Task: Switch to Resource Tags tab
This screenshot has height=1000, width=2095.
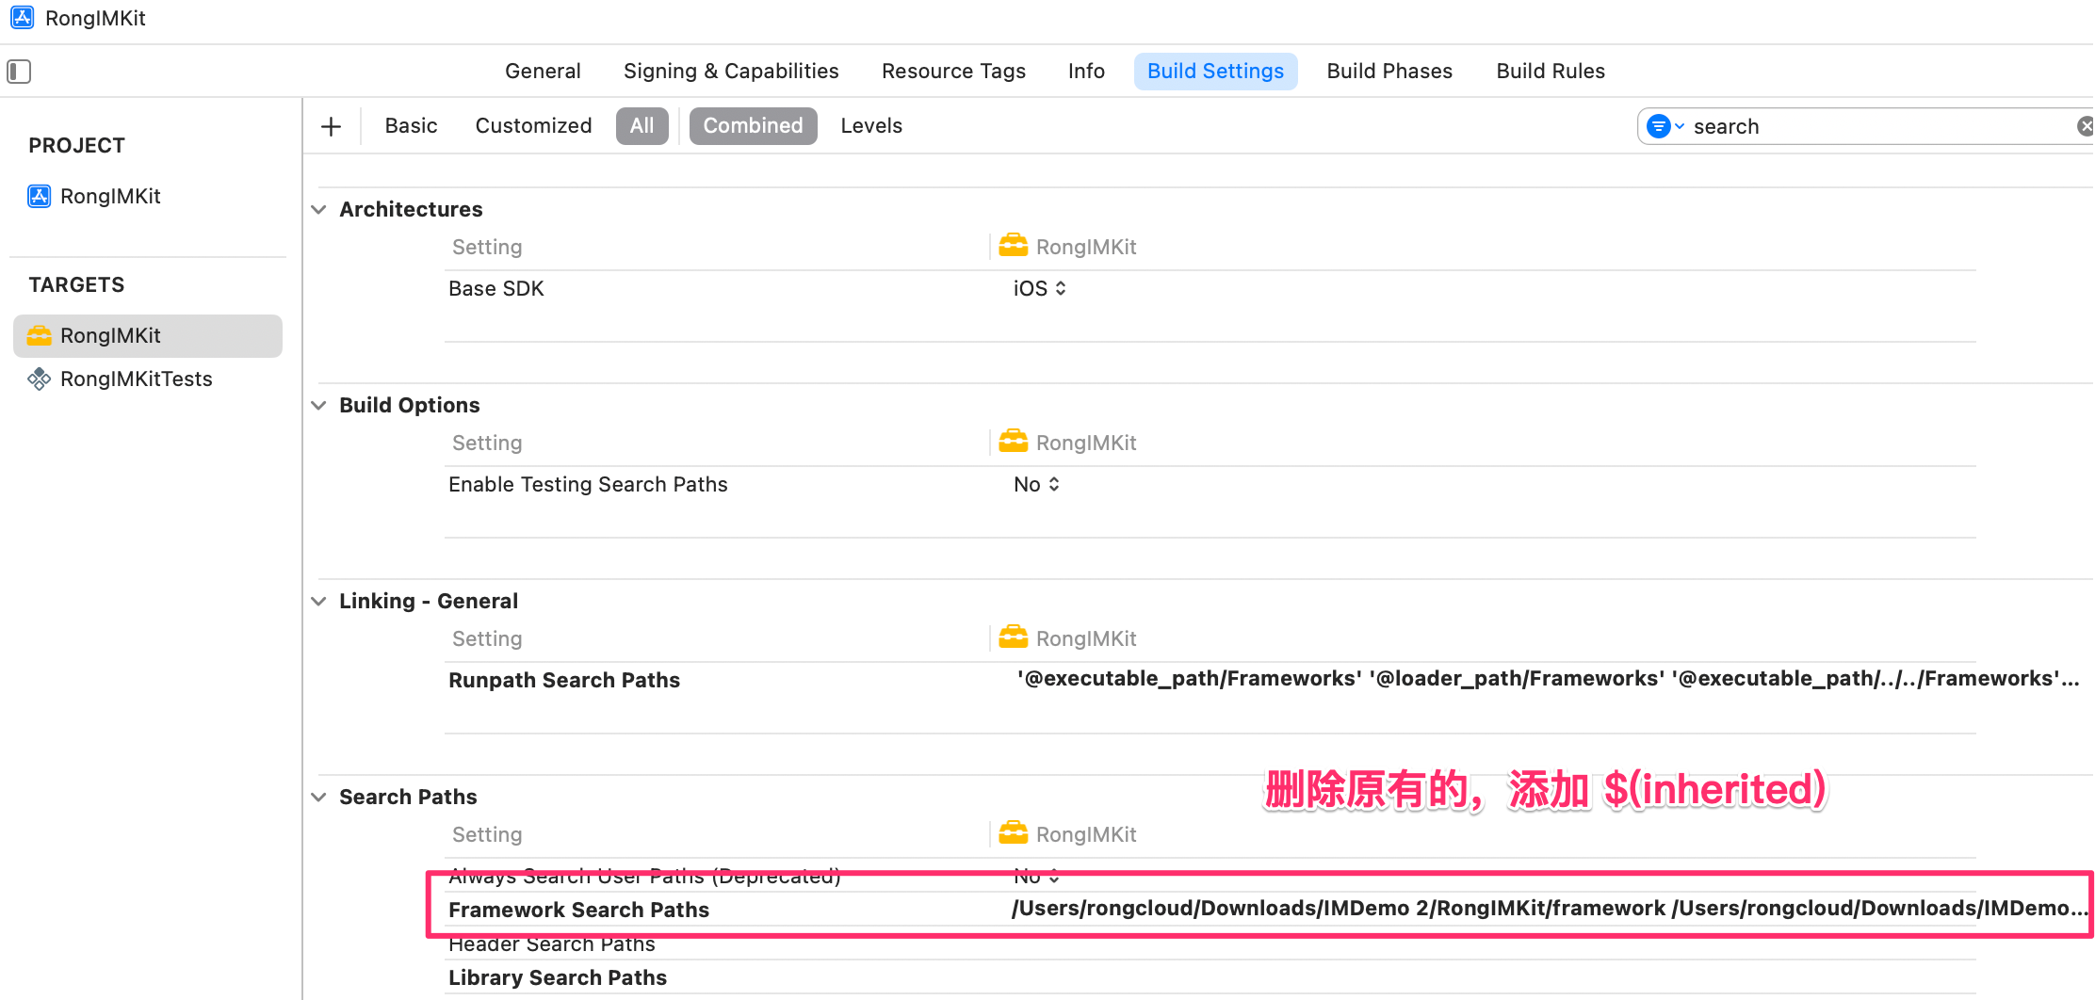Action: (x=953, y=72)
